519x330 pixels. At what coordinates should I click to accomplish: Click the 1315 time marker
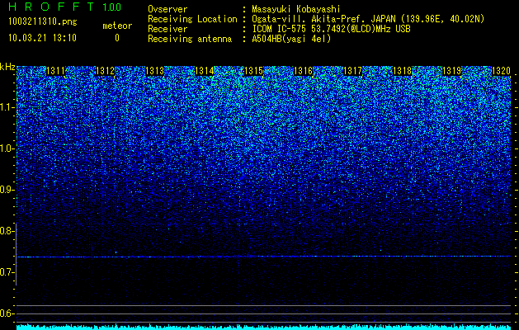[253, 71]
